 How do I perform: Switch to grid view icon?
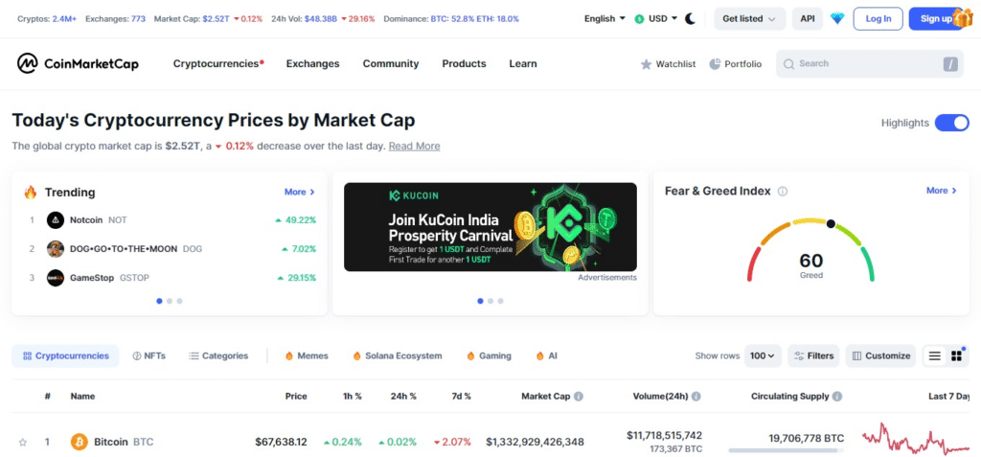tap(956, 355)
